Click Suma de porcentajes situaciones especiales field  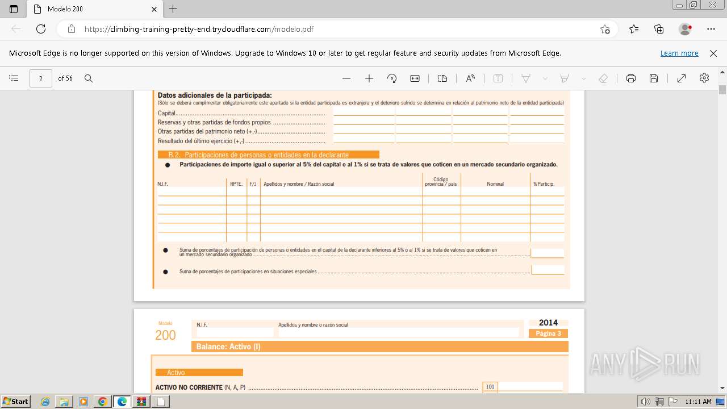548,270
